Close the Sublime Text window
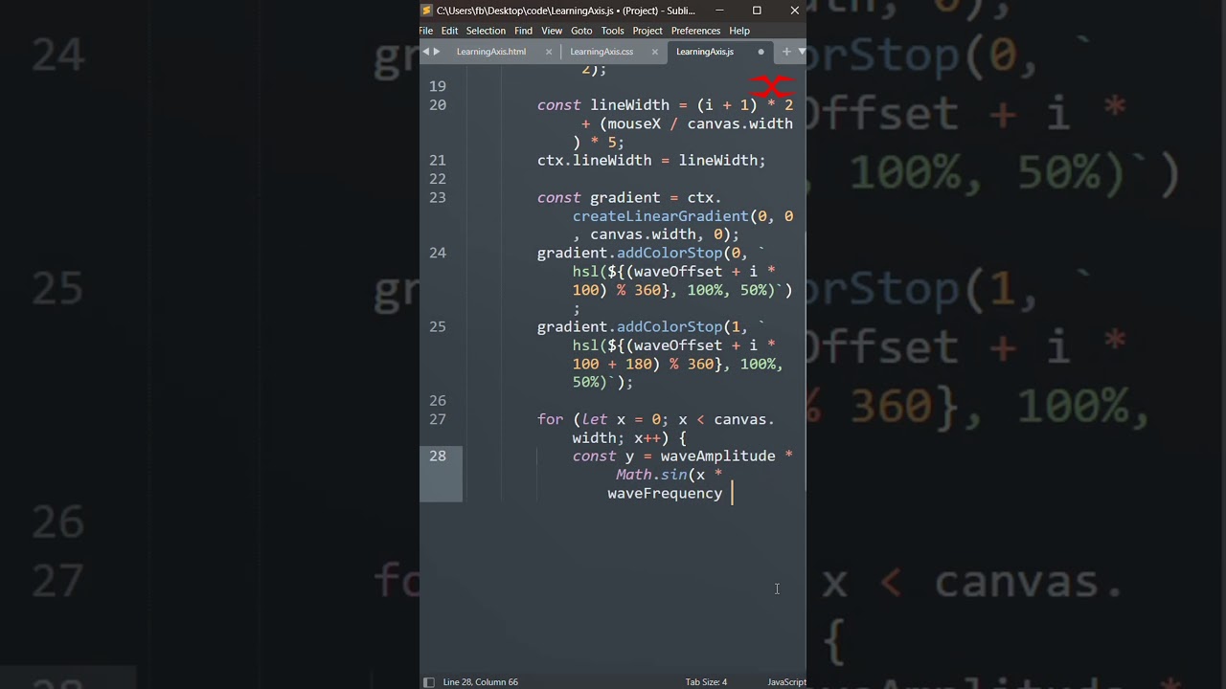This screenshot has height=689, width=1226. 794,11
